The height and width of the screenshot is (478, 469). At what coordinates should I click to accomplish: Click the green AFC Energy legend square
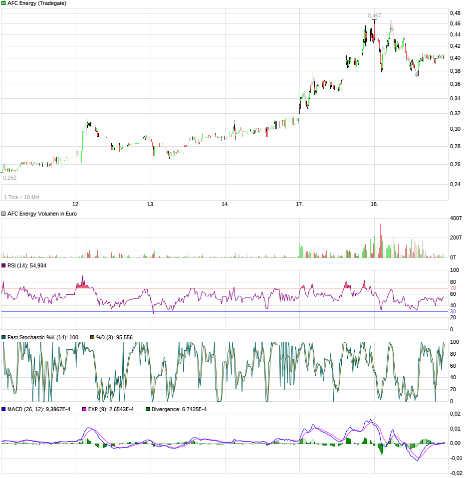click(3, 3)
